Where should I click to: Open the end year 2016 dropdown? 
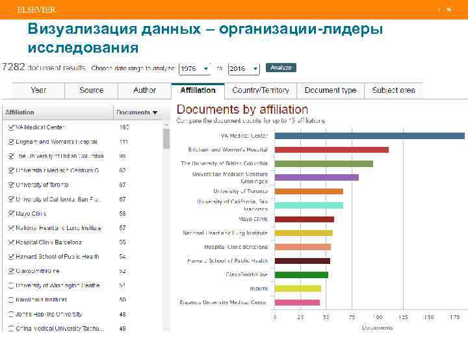(244, 69)
